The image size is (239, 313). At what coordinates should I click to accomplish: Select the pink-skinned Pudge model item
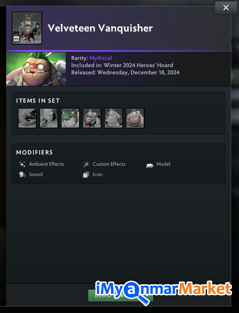(135, 118)
